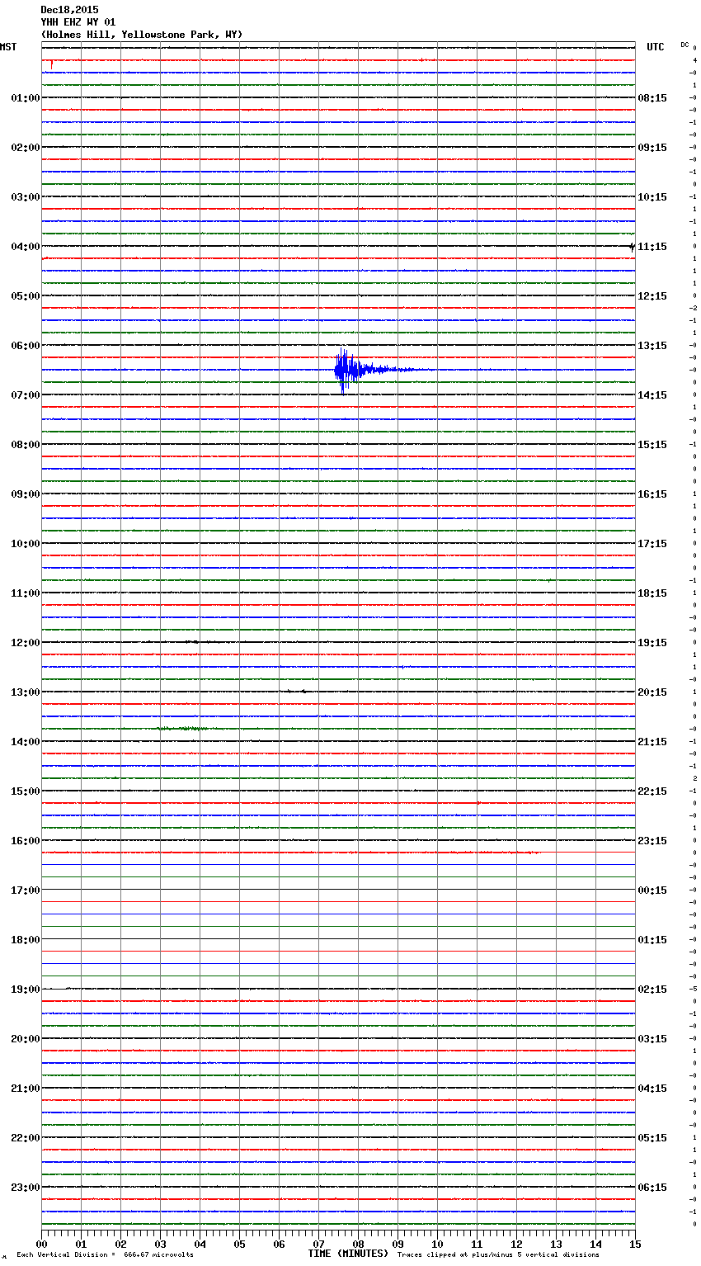The width and height of the screenshot is (701, 1266).
Task: Click the 05:00 MST time label
Action: click(25, 296)
